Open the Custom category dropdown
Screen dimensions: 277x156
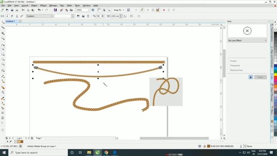point(40,16)
